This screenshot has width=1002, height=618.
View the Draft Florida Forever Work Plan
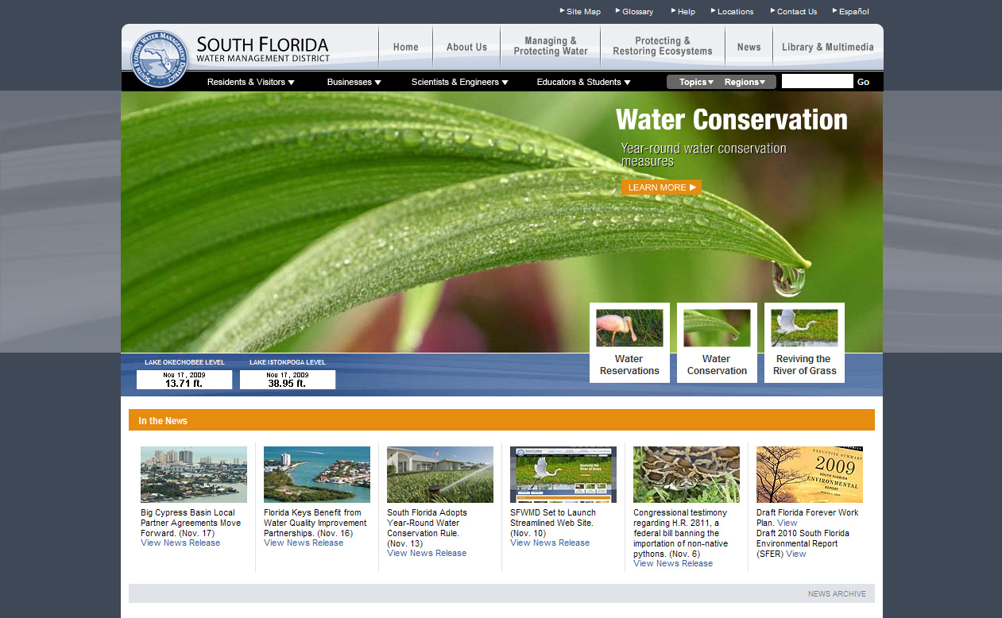click(x=787, y=523)
